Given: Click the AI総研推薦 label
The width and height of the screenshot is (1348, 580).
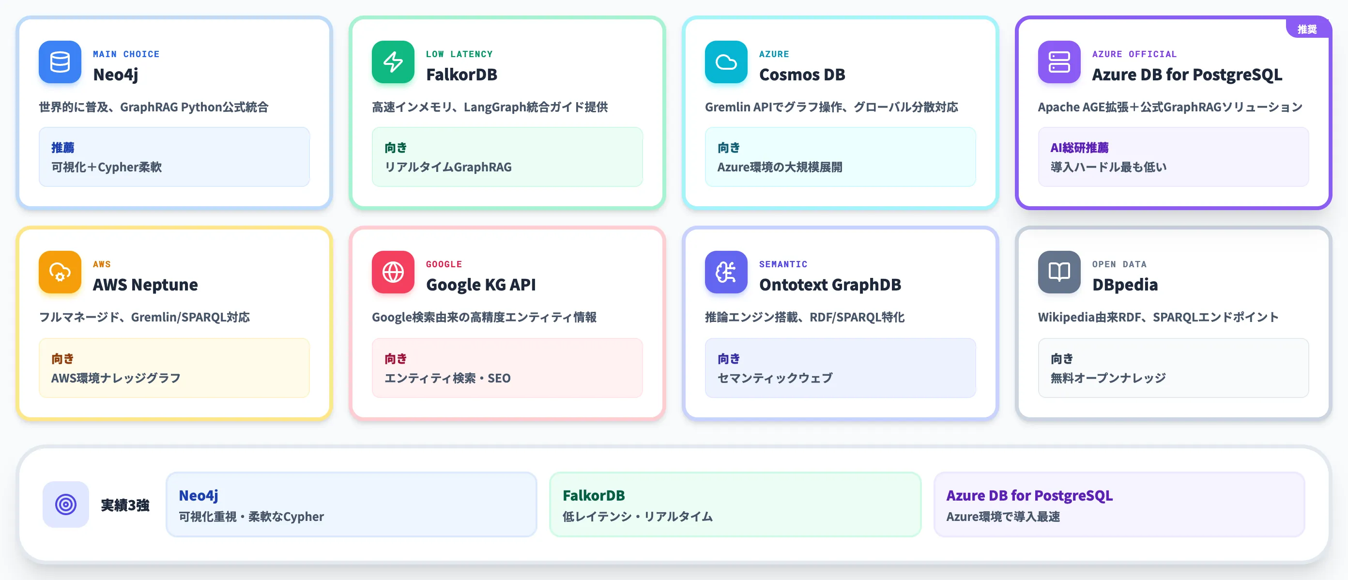Looking at the screenshot, I should pos(1079,148).
